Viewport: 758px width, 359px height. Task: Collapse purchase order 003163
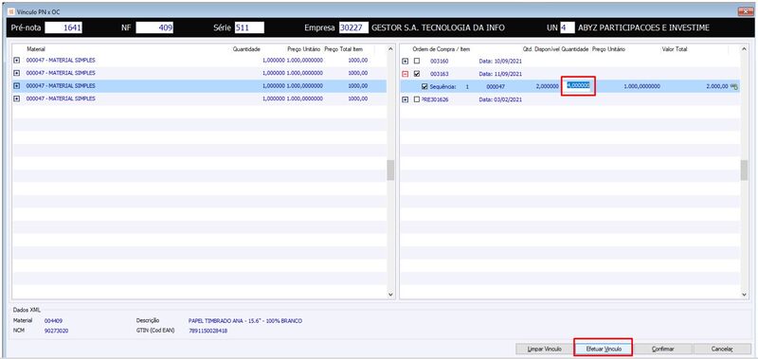[x=406, y=74]
